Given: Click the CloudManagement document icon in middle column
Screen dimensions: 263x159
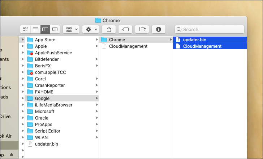Looking at the screenshot, I should pyautogui.click(x=104, y=46).
